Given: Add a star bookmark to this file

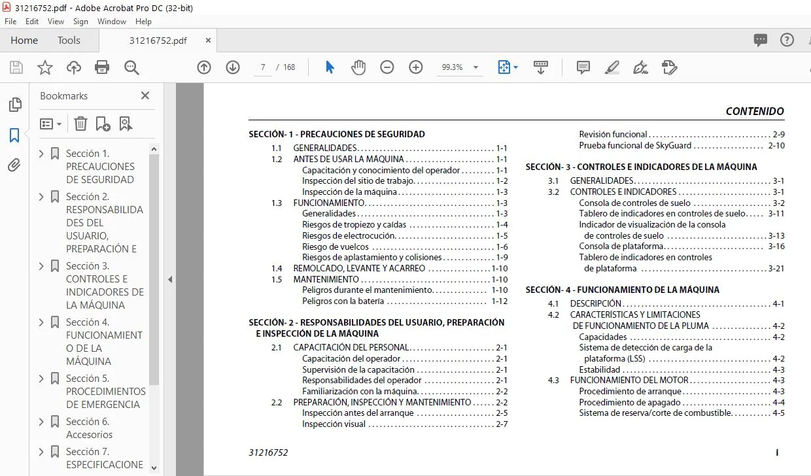Looking at the screenshot, I should (44, 67).
